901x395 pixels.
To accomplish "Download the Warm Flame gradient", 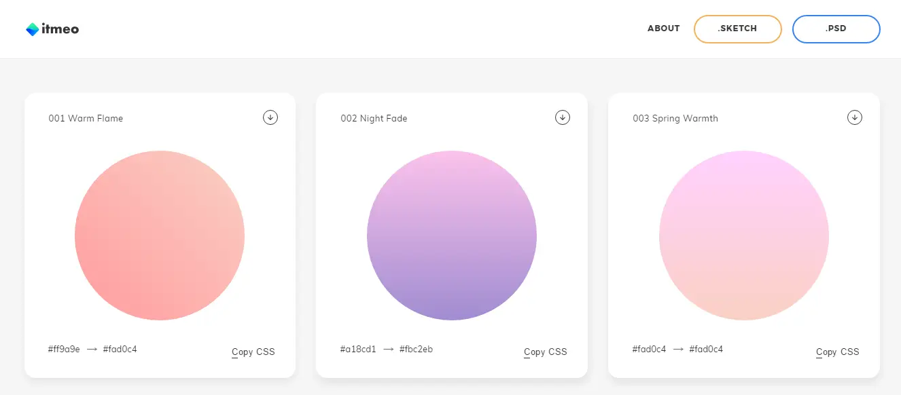I will (x=270, y=117).
